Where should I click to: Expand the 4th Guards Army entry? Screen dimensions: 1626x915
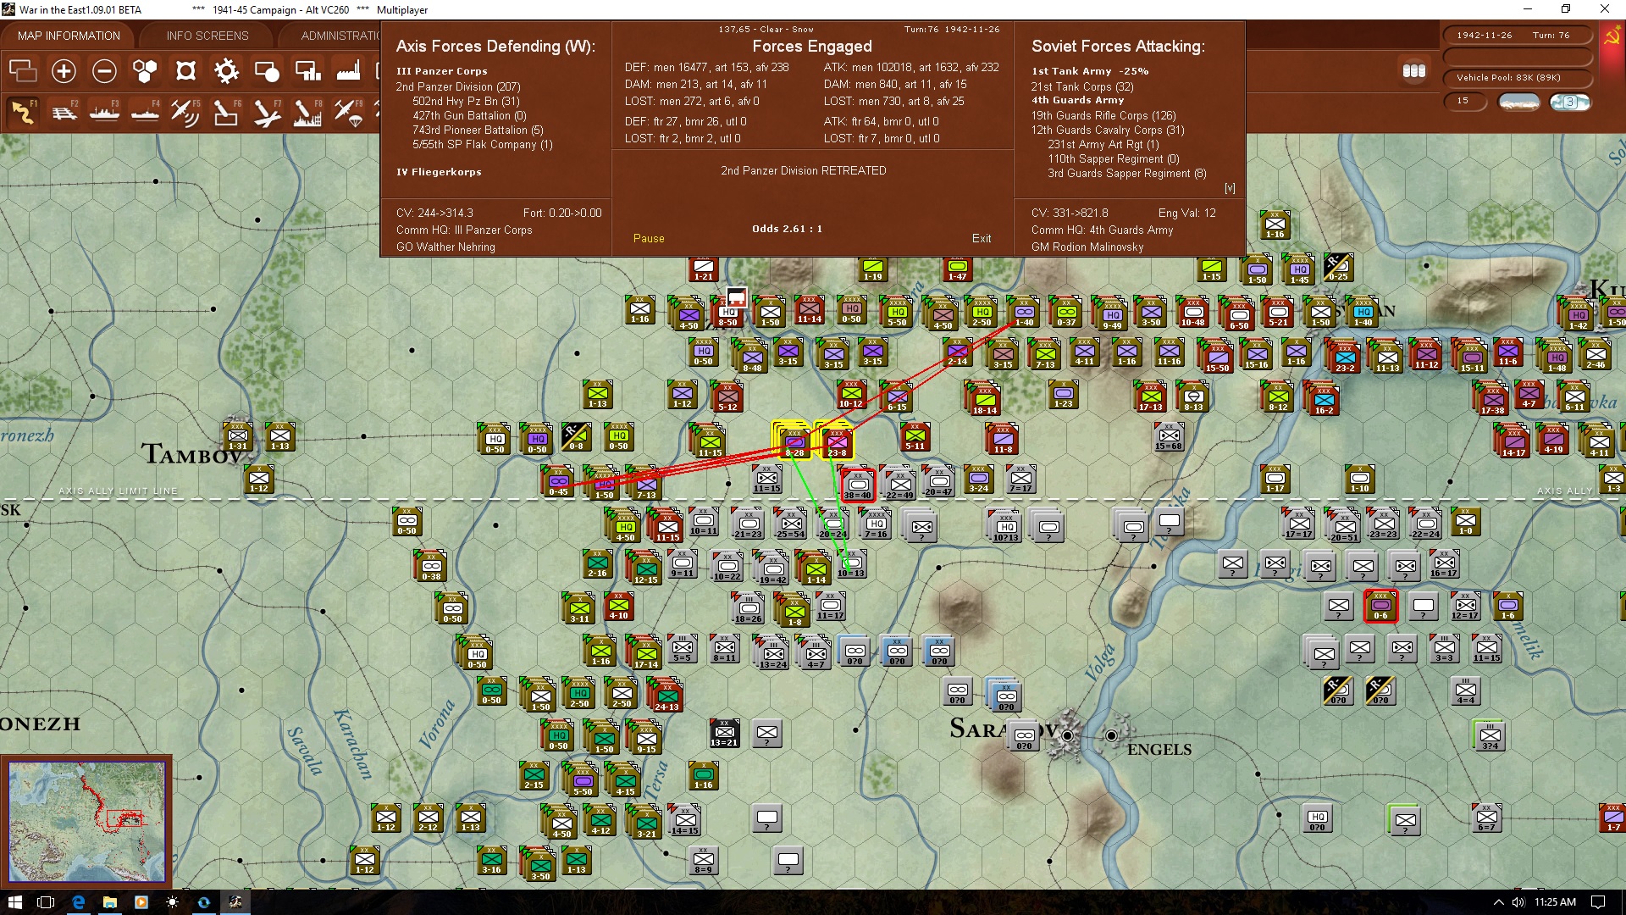(1077, 100)
